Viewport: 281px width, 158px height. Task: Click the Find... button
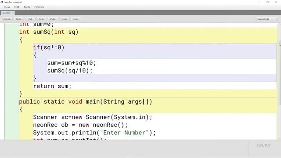(x=64, y=19)
